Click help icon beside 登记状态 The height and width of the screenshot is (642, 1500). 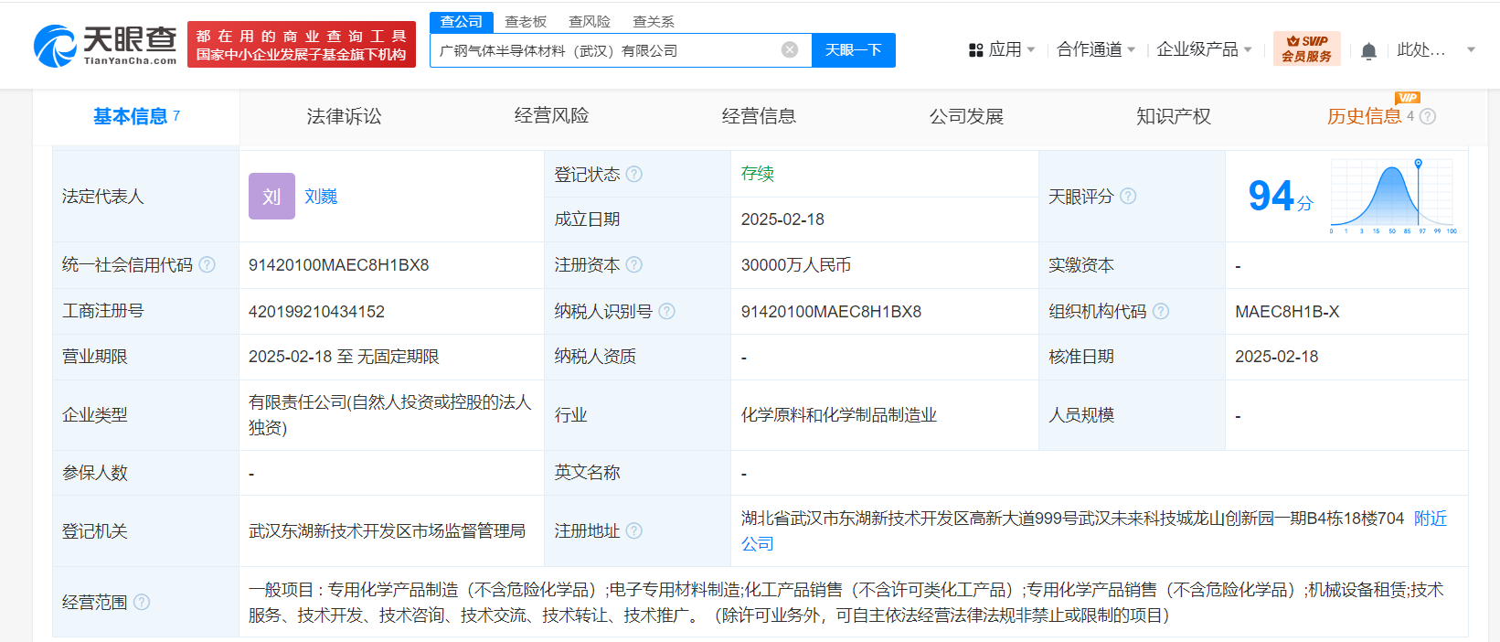[634, 174]
